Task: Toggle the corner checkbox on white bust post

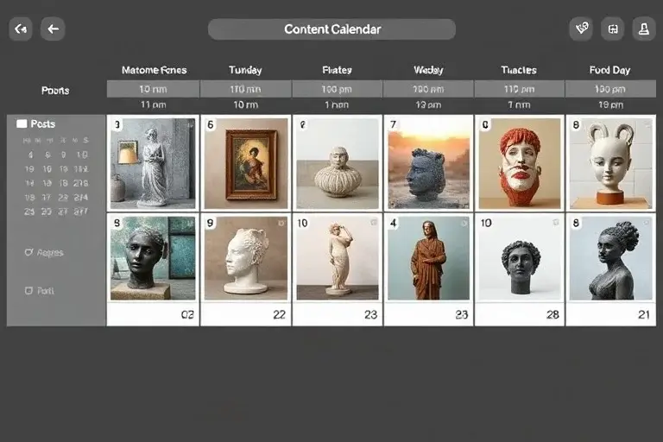Action: [281, 223]
